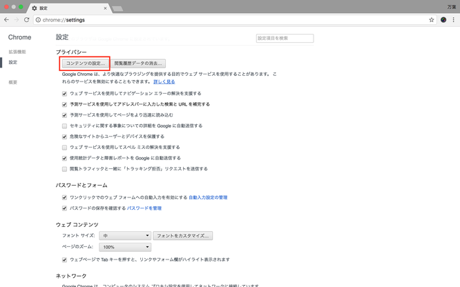Reload the page with the refresh icon
The height and width of the screenshot is (287, 460).
[27, 20]
